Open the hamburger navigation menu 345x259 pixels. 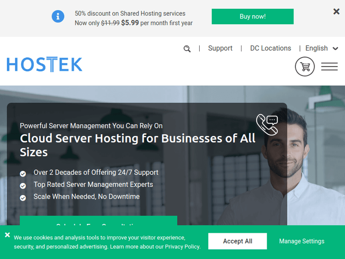tap(329, 66)
